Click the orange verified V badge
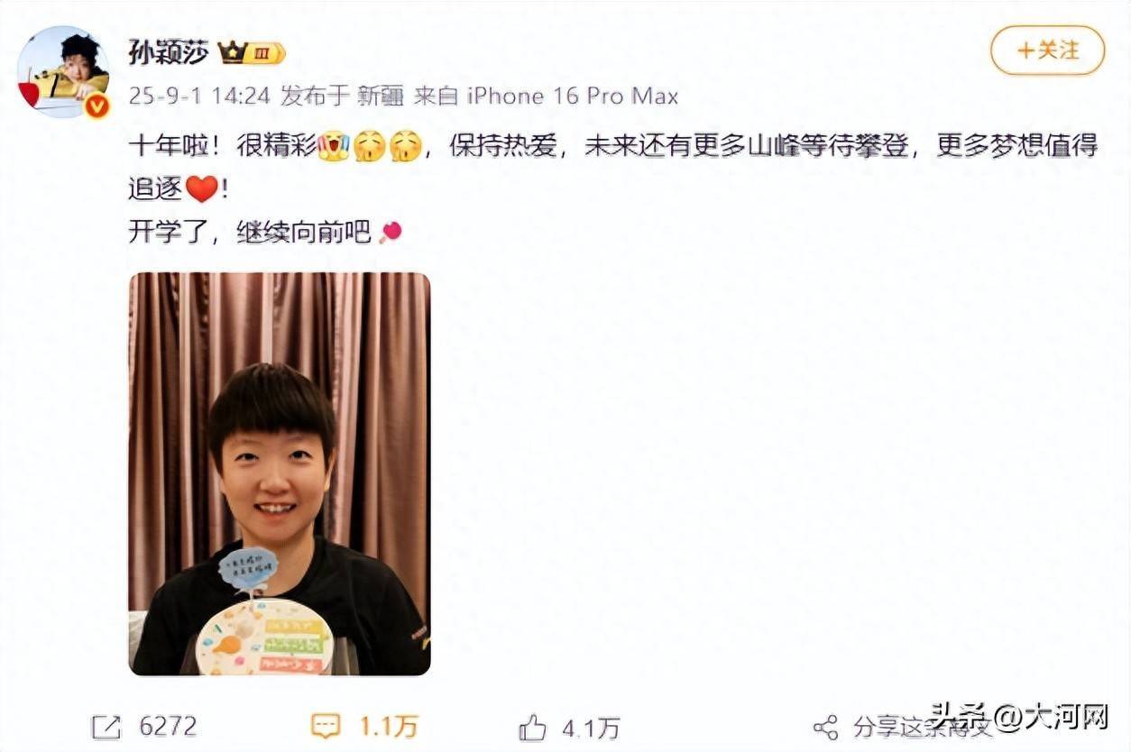The width and height of the screenshot is (1131, 752). point(97,106)
